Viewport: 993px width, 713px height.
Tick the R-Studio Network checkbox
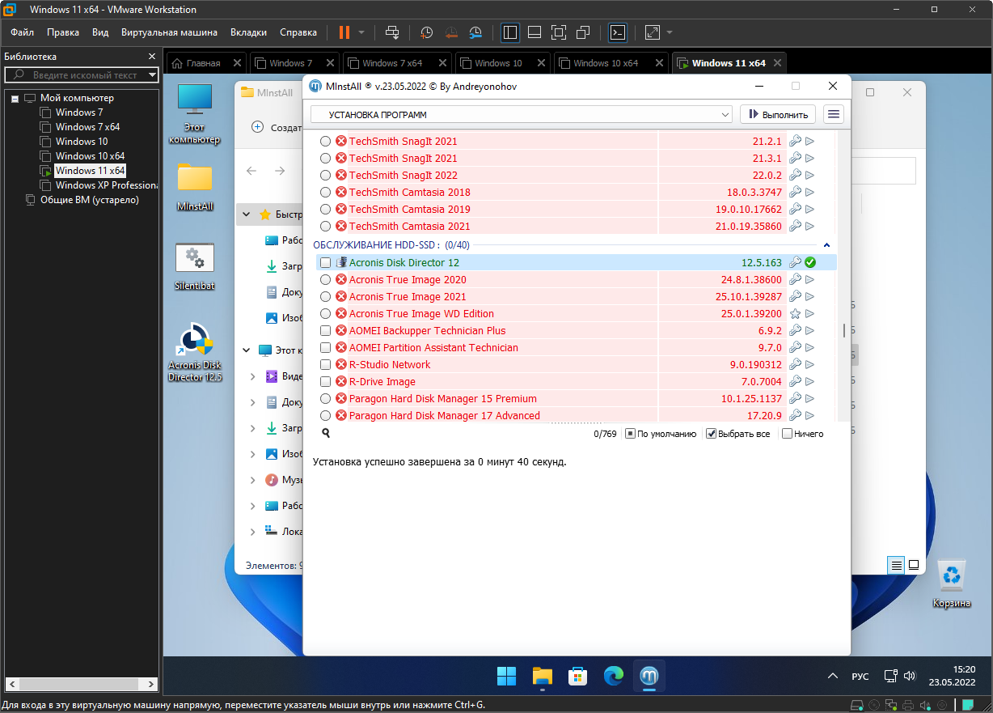point(325,365)
